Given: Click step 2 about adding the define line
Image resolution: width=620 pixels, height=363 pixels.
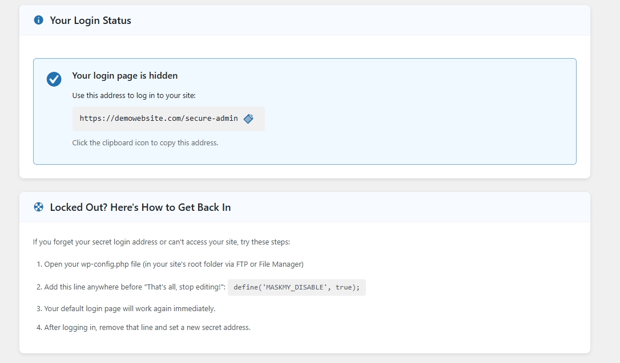Looking at the screenshot, I should click(x=131, y=287).
